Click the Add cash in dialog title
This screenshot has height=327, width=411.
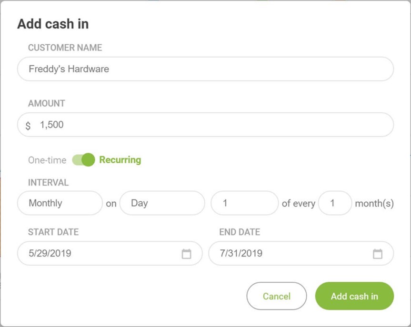(53, 24)
